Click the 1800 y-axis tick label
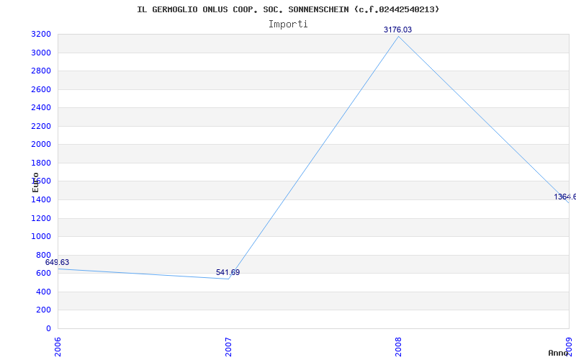The width and height of the screenshot is (576, 360). click(41, 163)
